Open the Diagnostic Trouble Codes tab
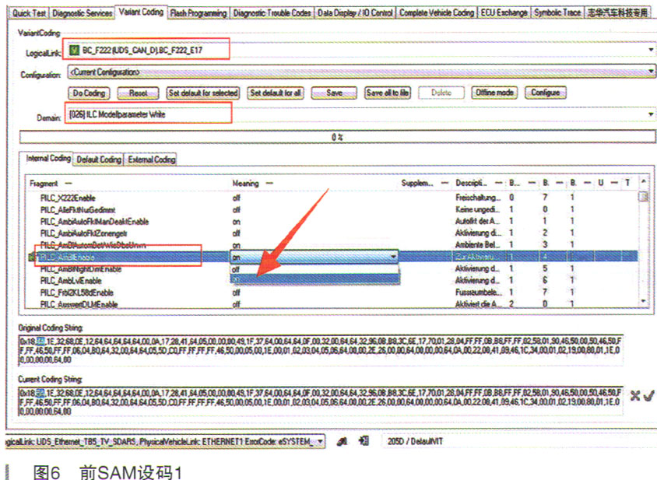This screenshot has width=657, height=480. 272,13
